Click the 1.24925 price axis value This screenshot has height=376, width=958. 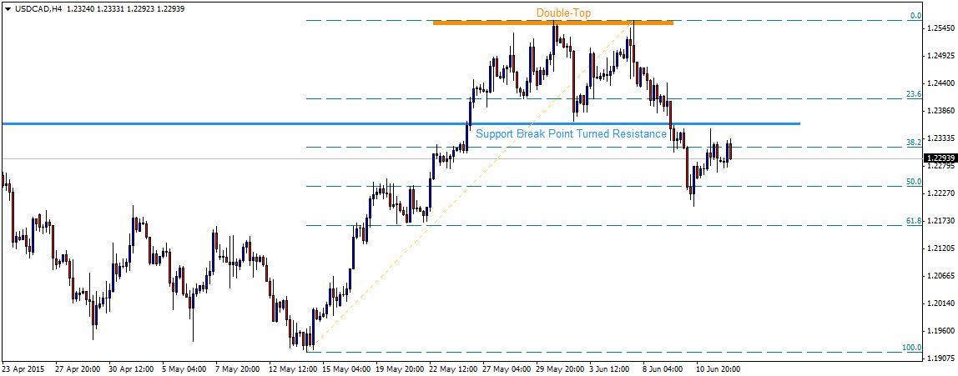pos(940,56)
